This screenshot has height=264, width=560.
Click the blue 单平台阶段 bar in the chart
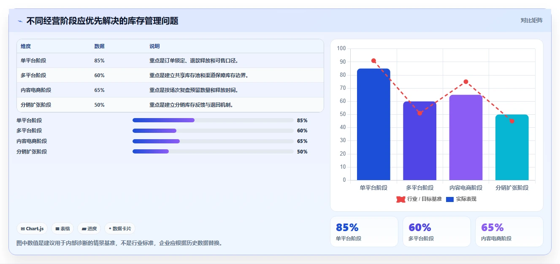[373, 124]
